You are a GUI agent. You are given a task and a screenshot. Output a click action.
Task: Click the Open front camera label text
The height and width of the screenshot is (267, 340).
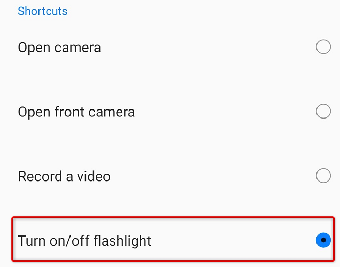tap(76, 112)
